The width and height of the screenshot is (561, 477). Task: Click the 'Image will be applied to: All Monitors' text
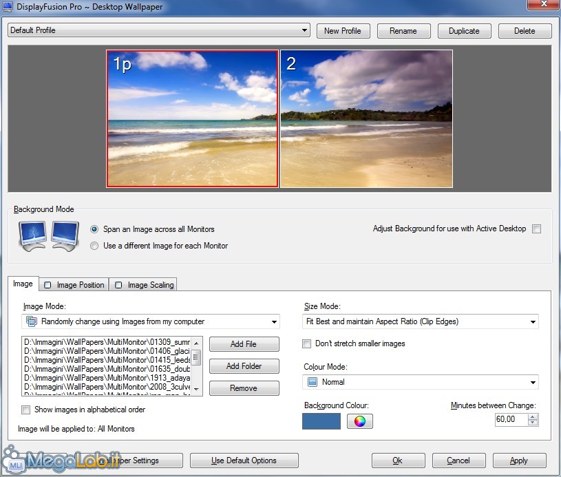(76, 429)
